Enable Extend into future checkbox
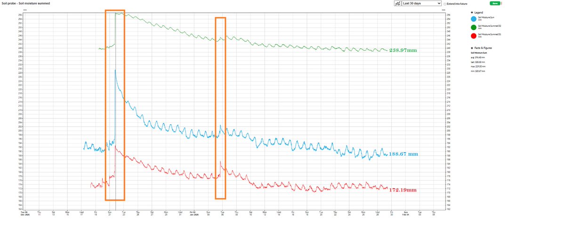The height and width of the screenshot is (246, 565). click(445, 4)
